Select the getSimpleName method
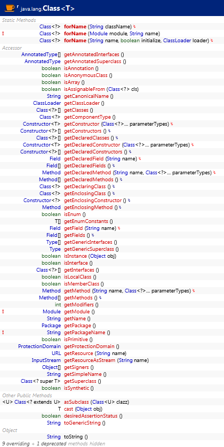Viewport: 224px width, 447px height. coord(83,374)
